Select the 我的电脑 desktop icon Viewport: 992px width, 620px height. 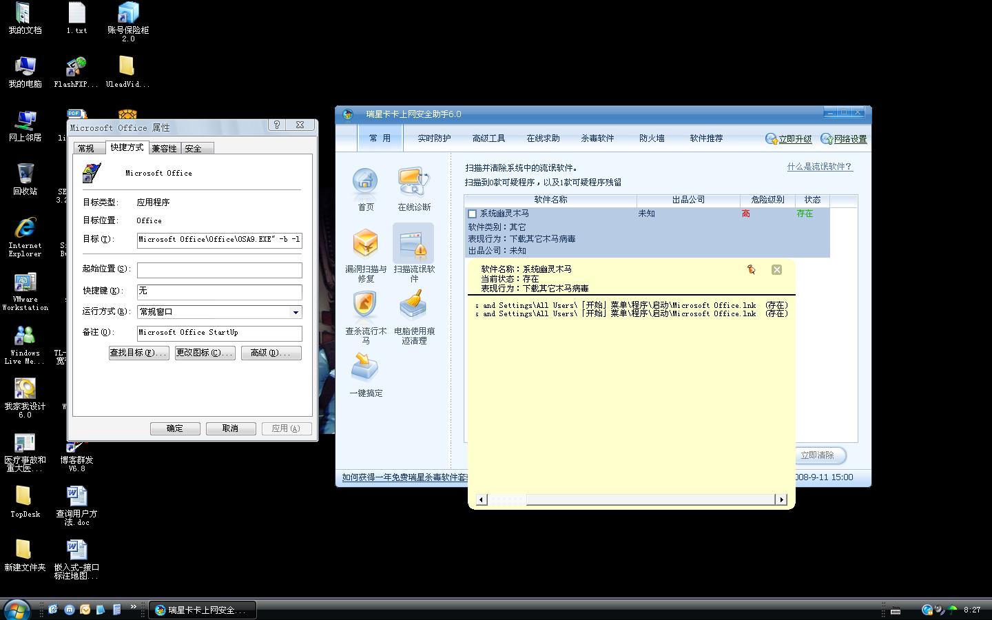(25, 72)
